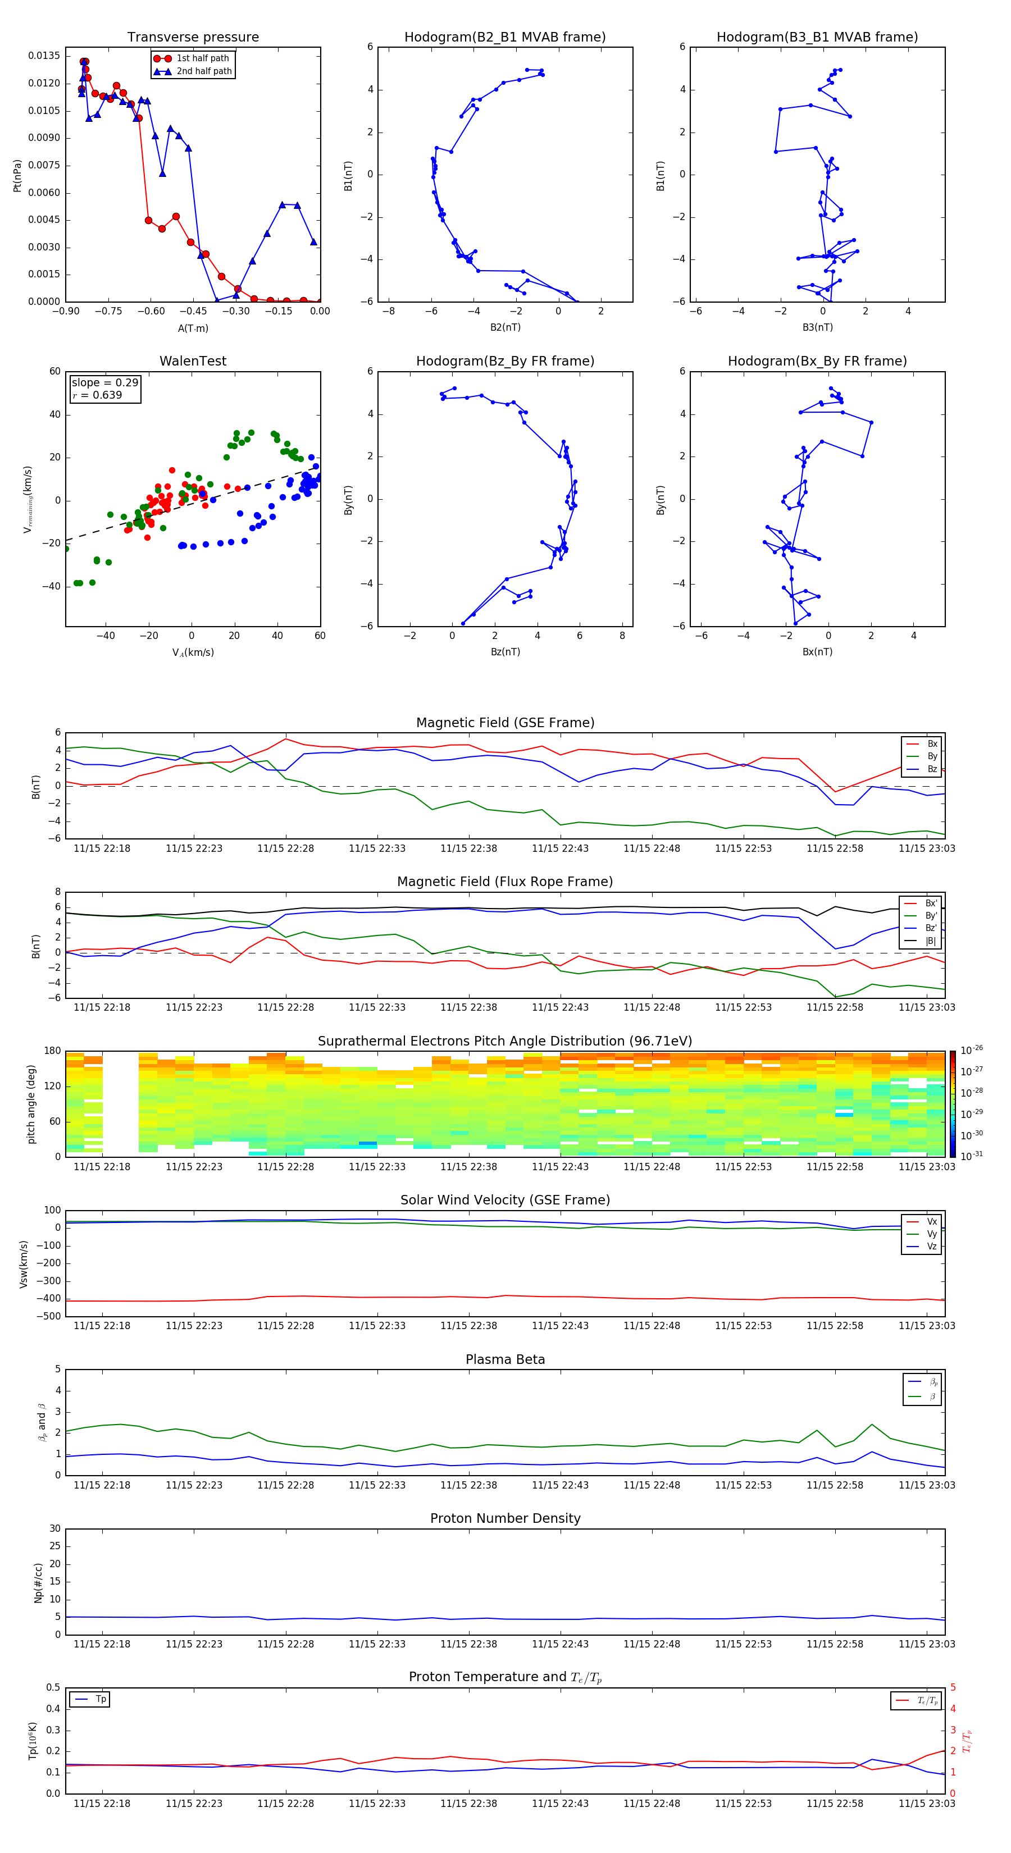
Task: Click the "Hodogram(Bz_By FR frame)" title
Action: point(505,361)
